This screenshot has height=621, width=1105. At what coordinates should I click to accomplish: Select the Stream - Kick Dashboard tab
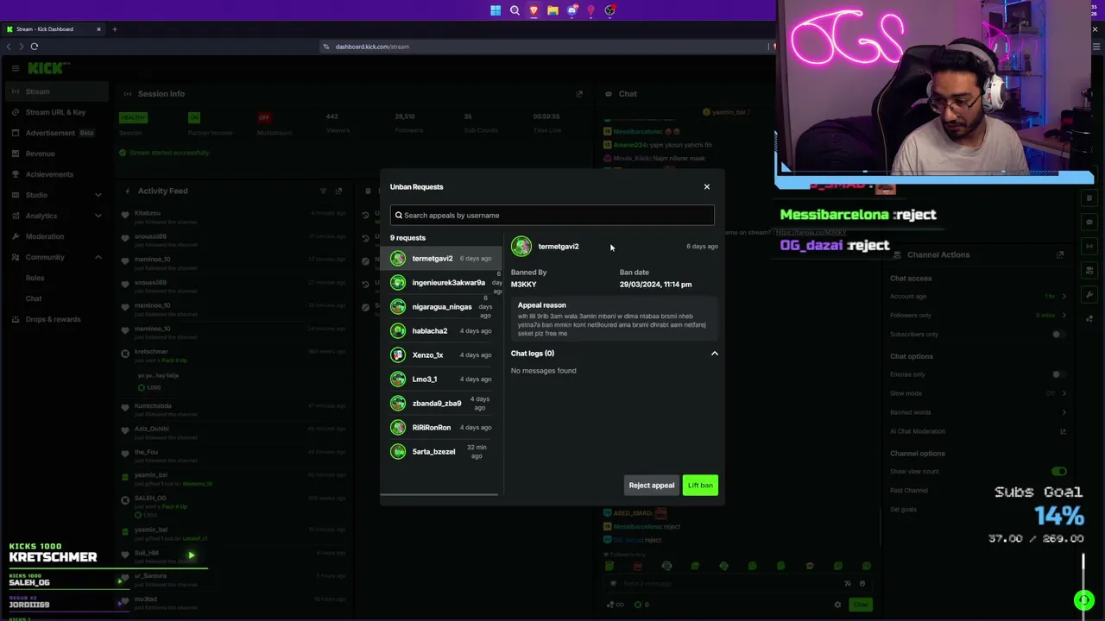(x=54, y=29)
